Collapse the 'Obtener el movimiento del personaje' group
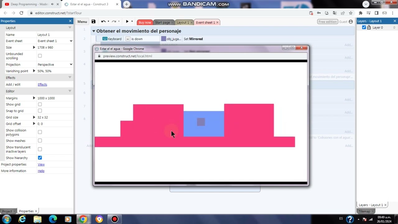Screen dimensions: 398x224 94,31
